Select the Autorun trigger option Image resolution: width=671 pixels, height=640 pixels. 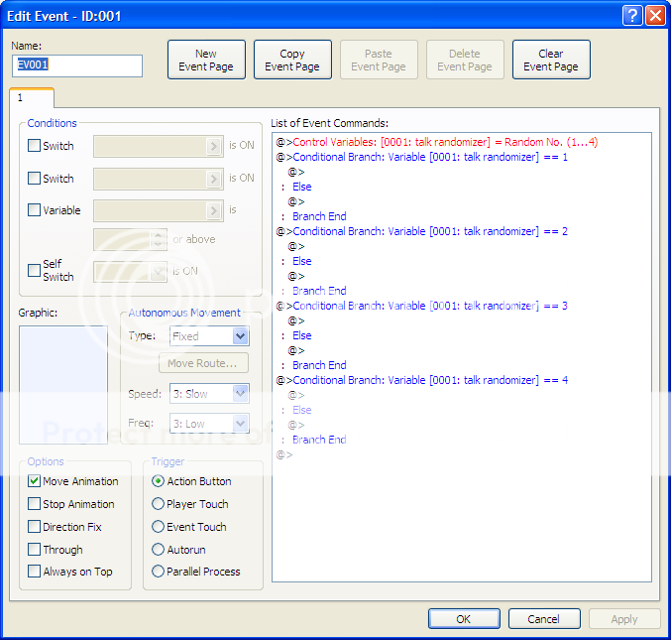point(159,550)
